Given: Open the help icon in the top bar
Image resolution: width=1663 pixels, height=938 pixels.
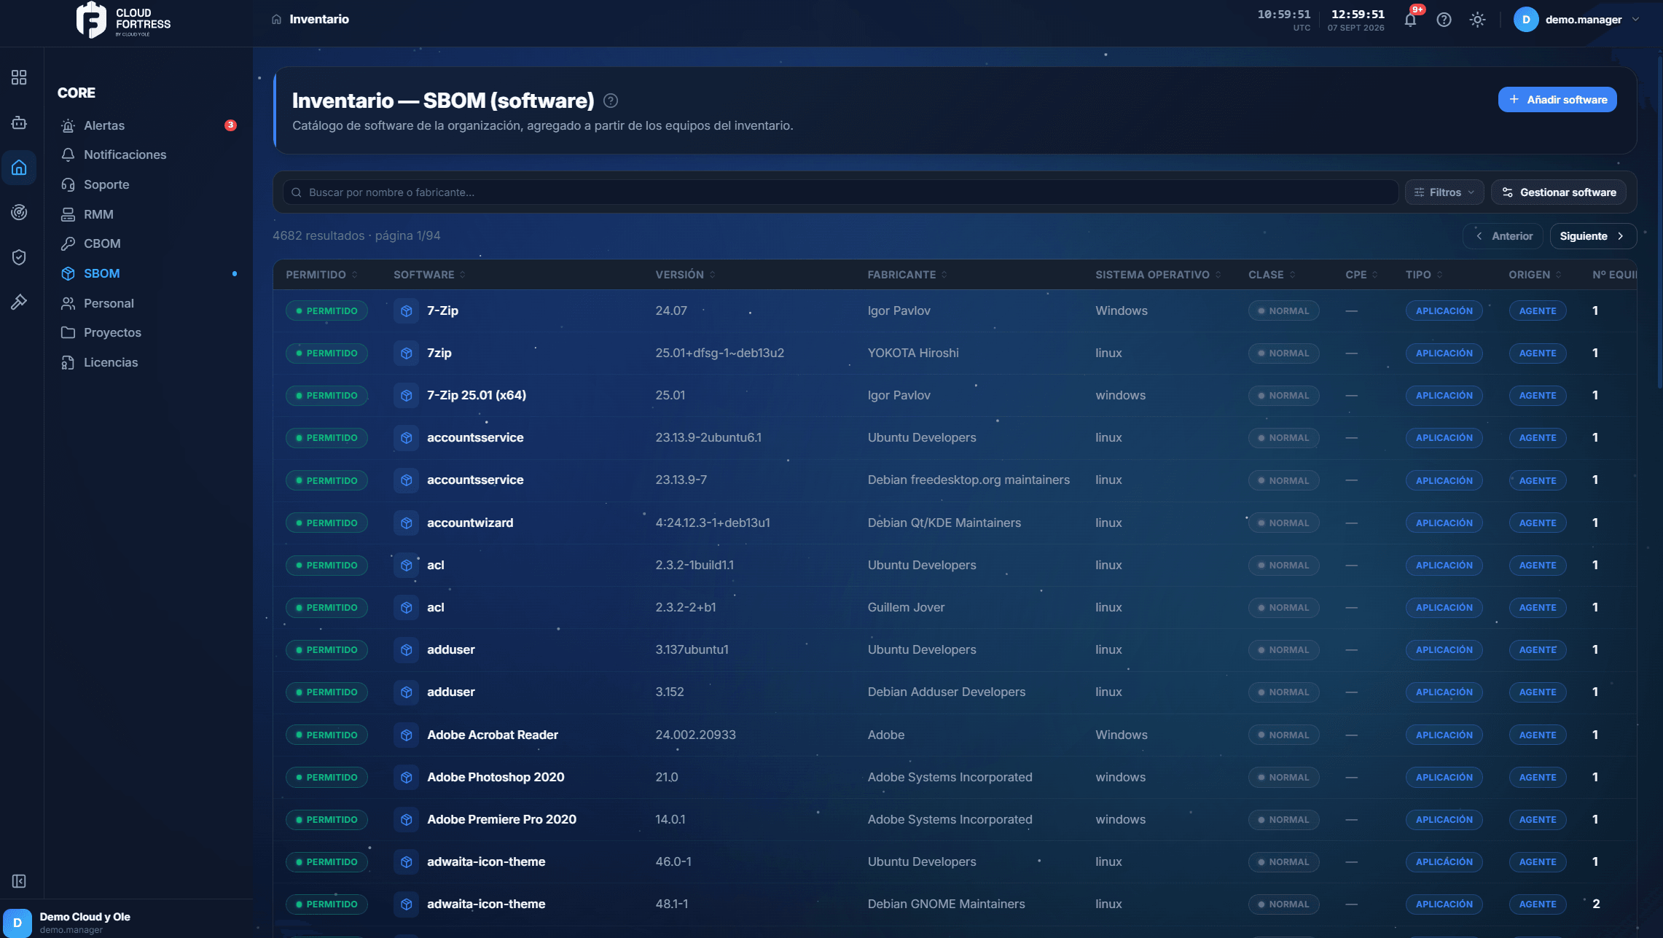Looking at the screenshot, I should coord(1444,20).
